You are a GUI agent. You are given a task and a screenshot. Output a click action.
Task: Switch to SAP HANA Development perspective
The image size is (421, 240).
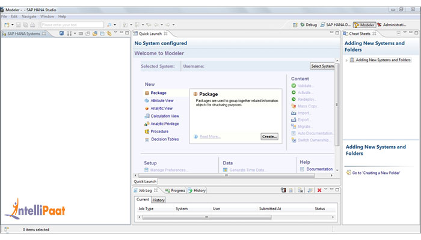336,25
